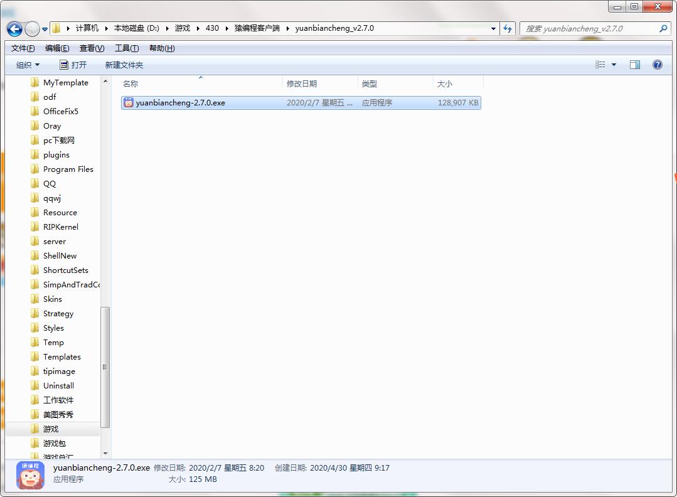Click the QQ folder icon

tap(35, 183)
